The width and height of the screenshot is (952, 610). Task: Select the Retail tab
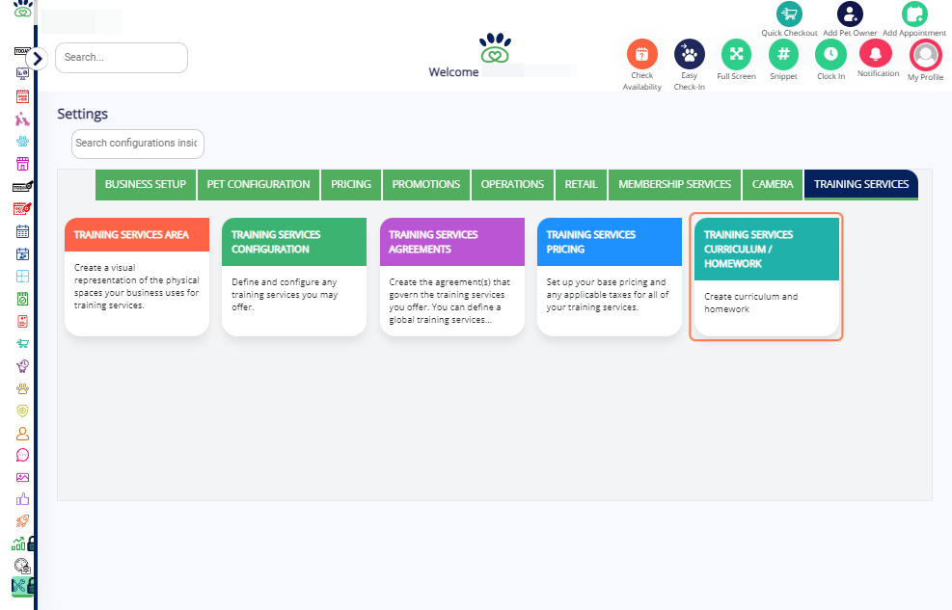(x=581, y=184)
